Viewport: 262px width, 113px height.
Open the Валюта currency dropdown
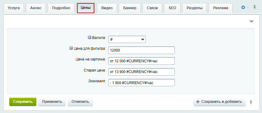[127, 39]
